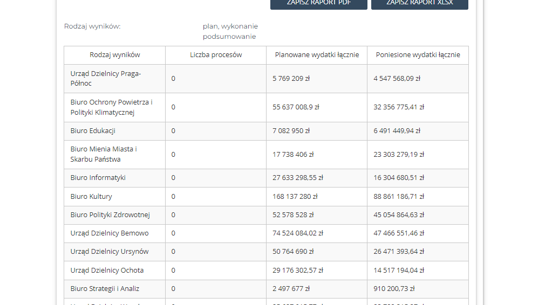Select the Urząd Dzielnicy Praga-Północ row name
Screen dimensions: 559x305
point(106,79)
